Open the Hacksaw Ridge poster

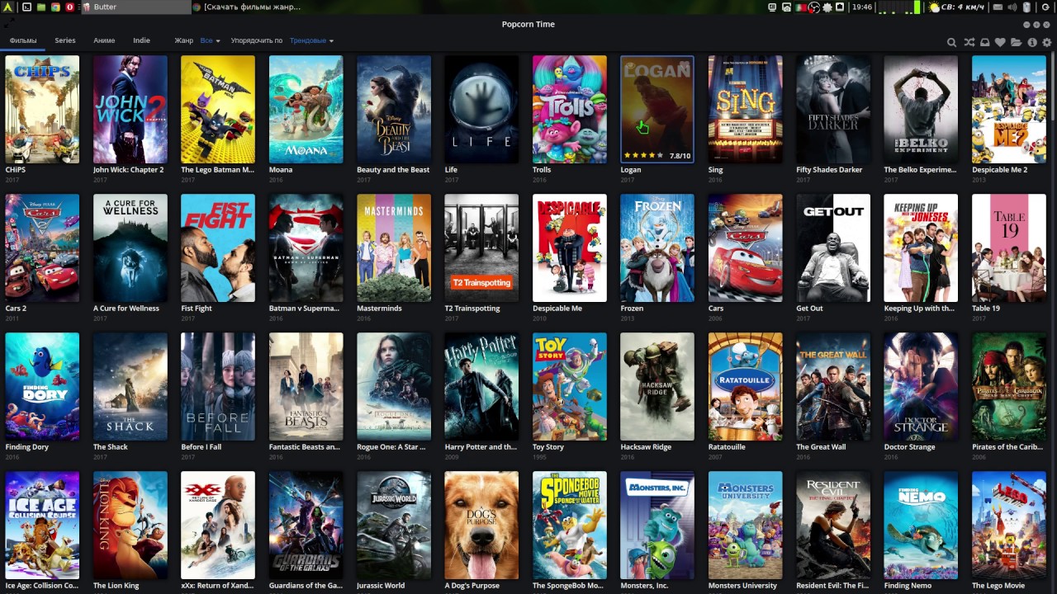pos(657,387)
